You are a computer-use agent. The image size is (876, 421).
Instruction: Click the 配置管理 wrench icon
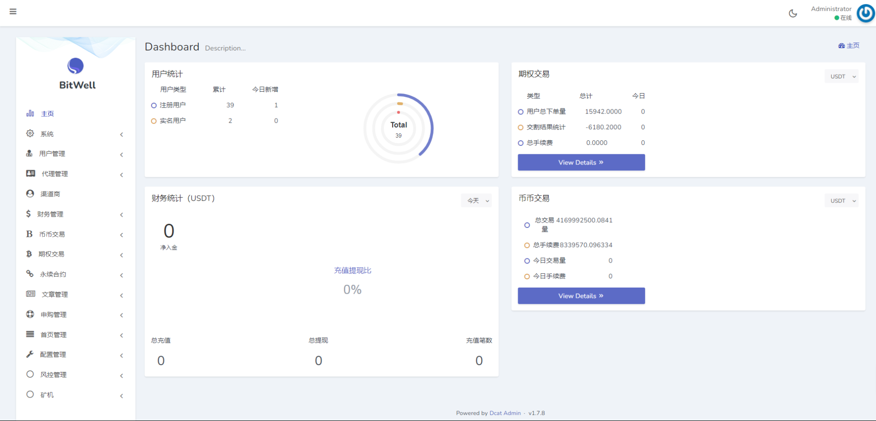(x=30, y=354)
